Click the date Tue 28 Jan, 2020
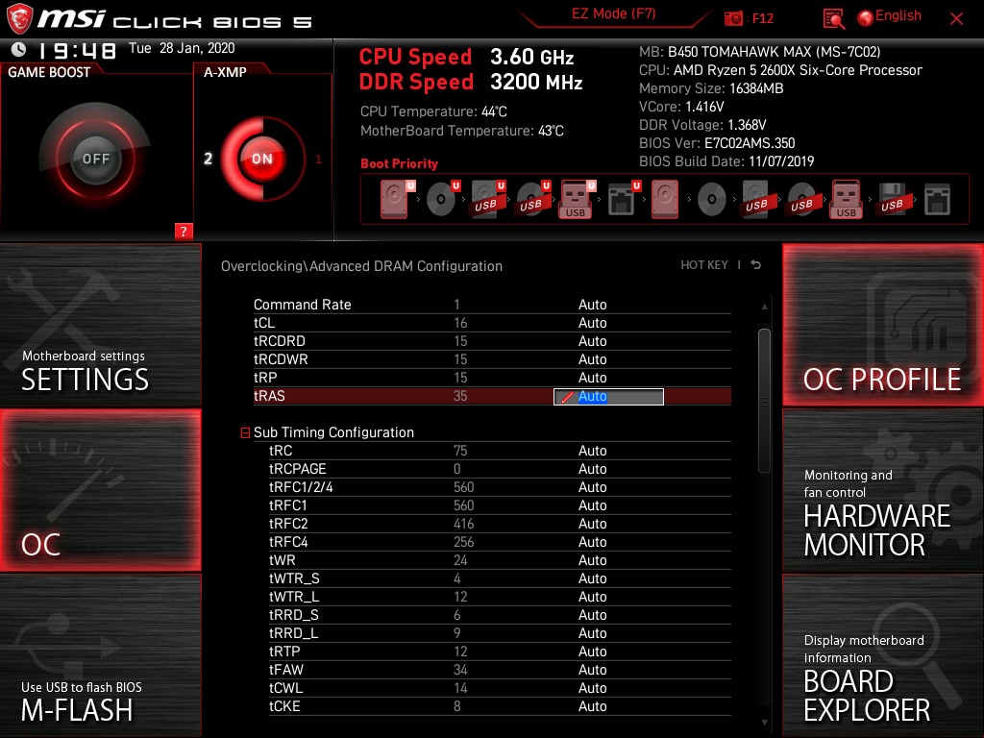984x738 pixels. (182, 48)
